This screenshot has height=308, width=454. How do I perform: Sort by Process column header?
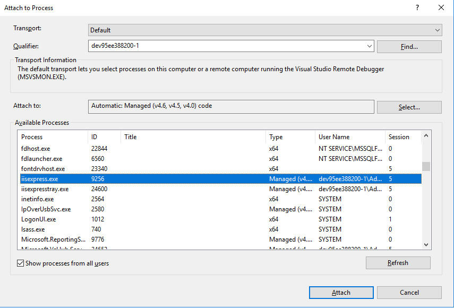(53, 137)
